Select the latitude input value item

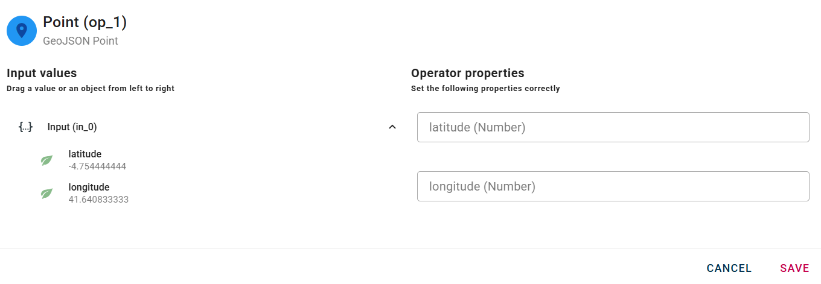85,154
